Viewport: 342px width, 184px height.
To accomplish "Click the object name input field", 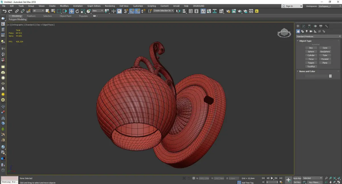I will point(316,76).
